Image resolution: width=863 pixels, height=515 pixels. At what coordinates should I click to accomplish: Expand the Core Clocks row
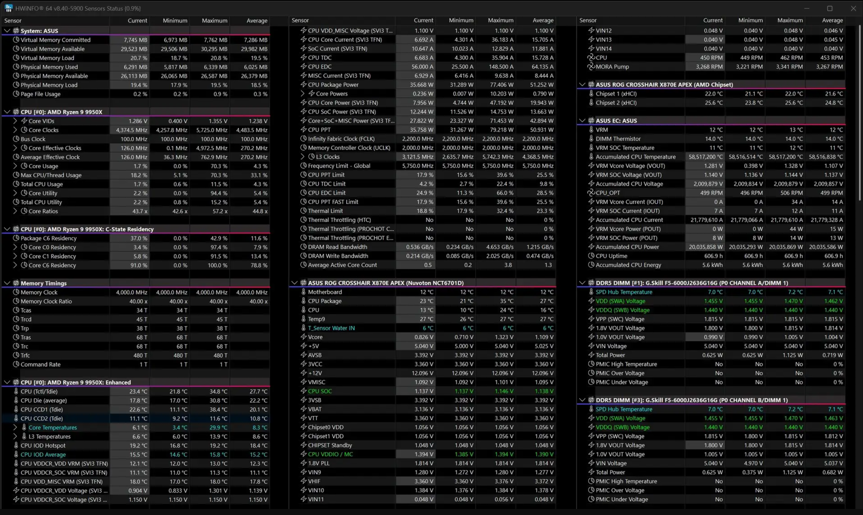[x=15, y=130]
